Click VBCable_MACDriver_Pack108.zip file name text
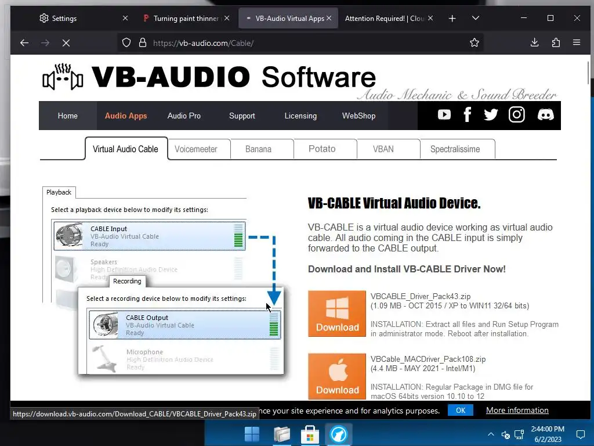Image resolution: width=594 pixels, height=446 pixels. (428, 359)
